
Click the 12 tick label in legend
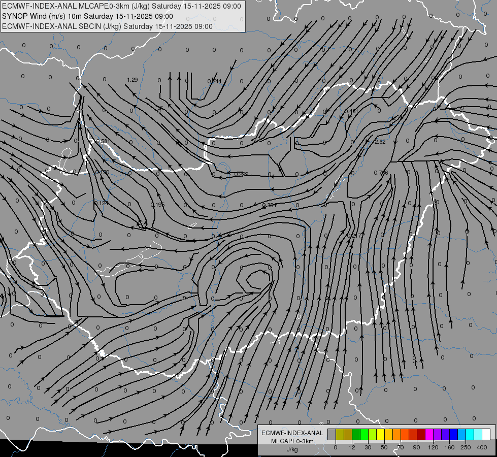(x=352, y=447)
